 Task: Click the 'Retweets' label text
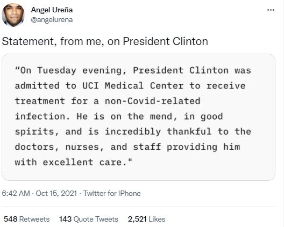click(34, 219)
